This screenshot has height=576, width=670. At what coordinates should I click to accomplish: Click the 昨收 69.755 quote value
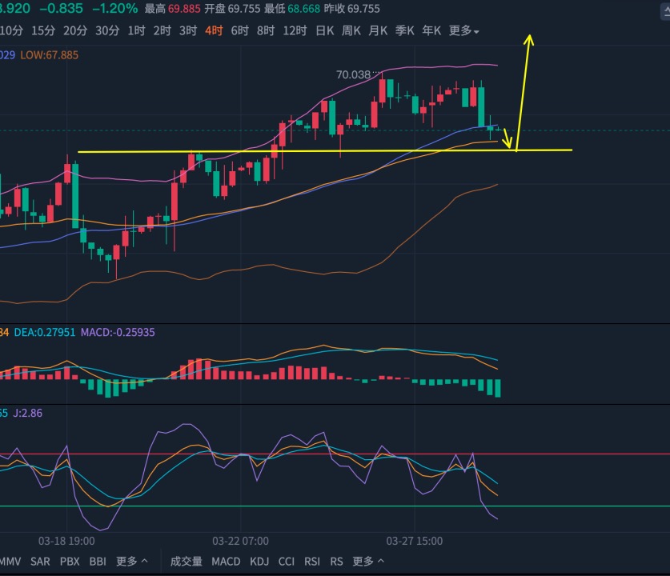(x=351, y=9)
